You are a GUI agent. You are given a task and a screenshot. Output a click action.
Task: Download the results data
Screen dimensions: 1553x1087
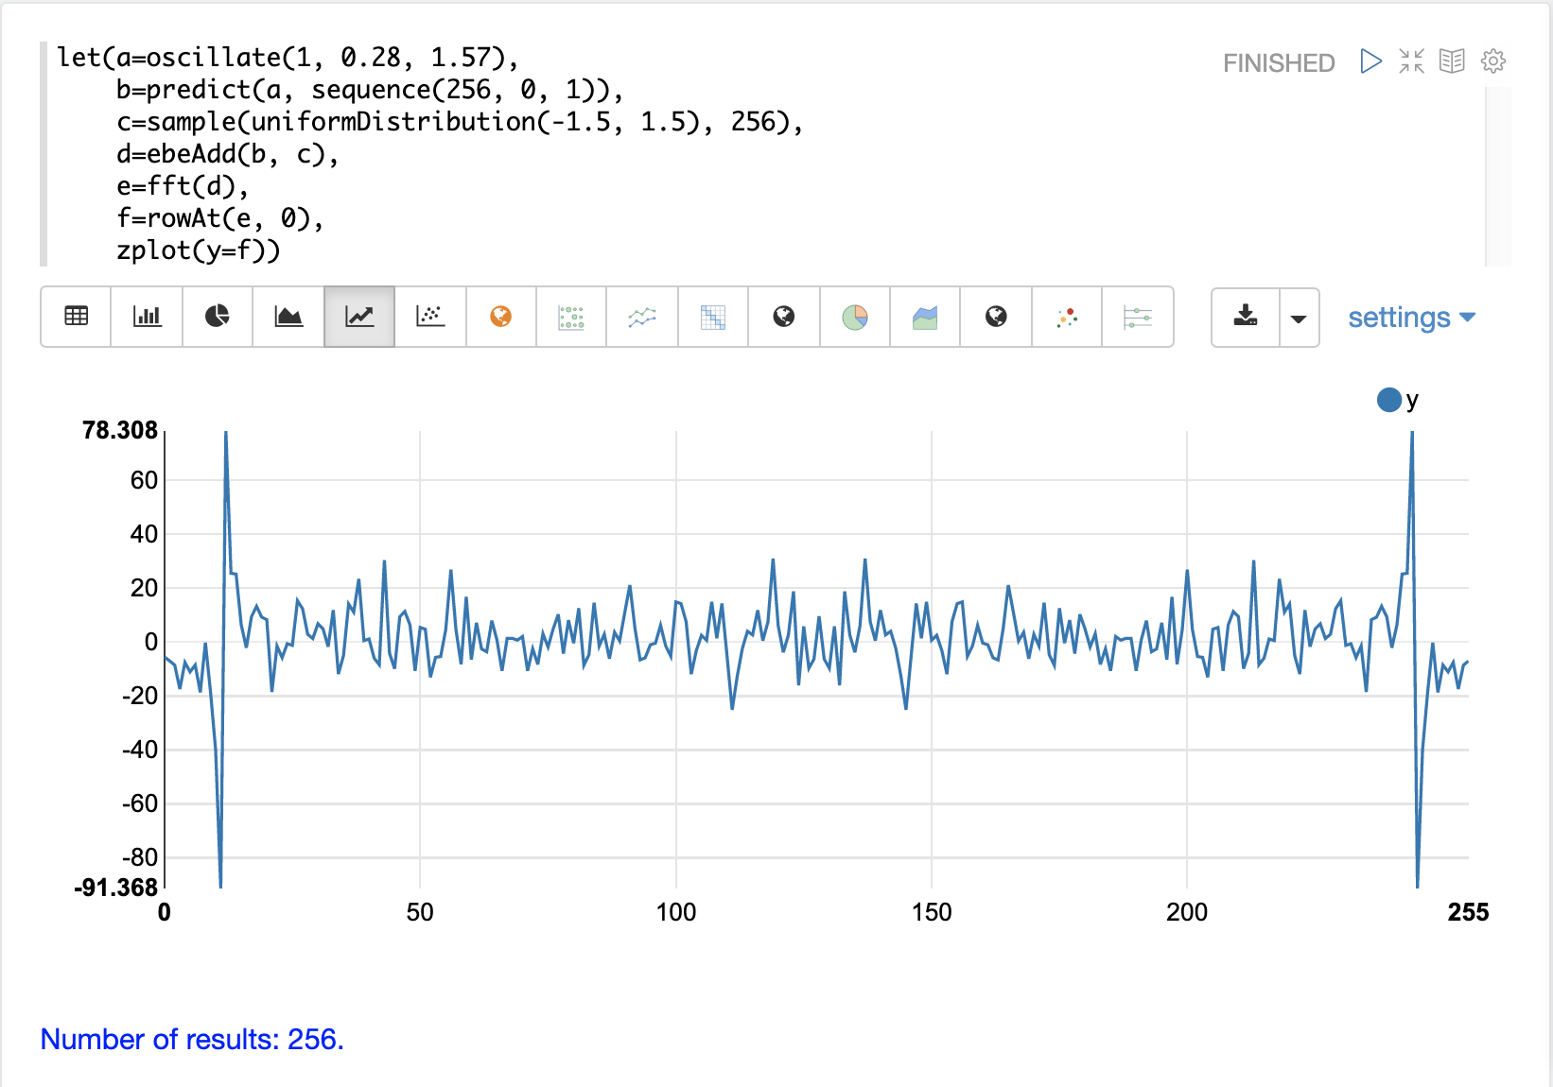point(1246,317)
